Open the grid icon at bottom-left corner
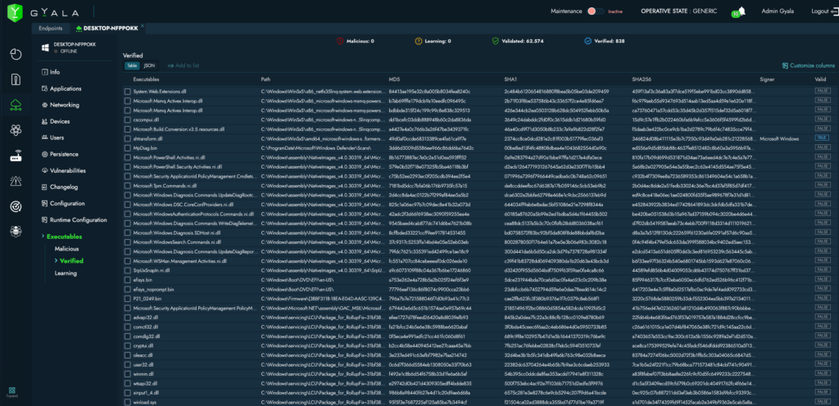Viewport: 839px width, 406px height. coord(13,390)
